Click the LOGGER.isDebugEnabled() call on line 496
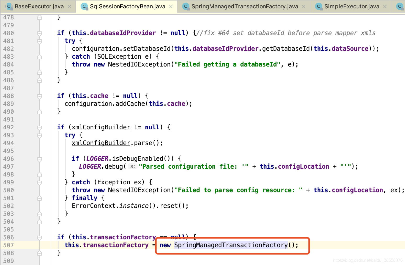 [x=128, y=159]
